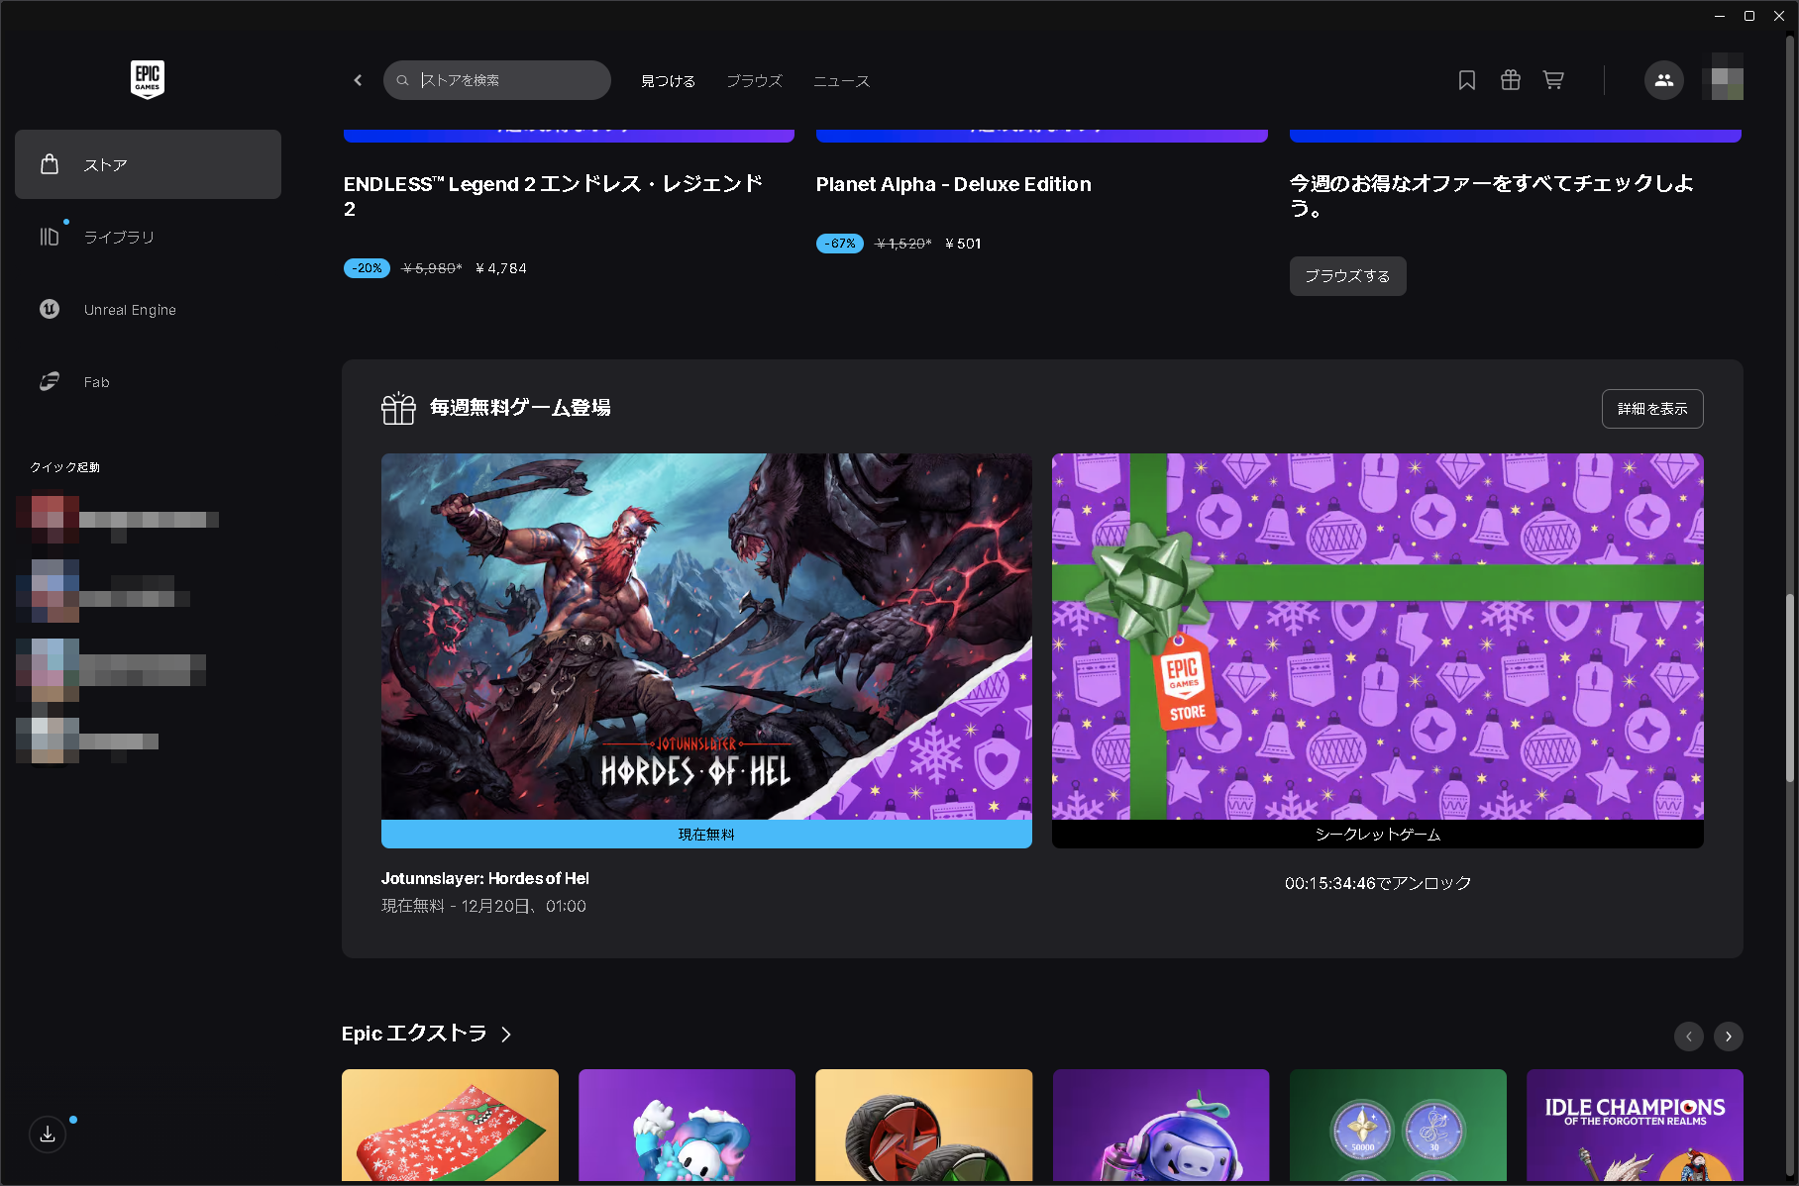1799x1186 pixels.
Task: Open downloads icon at bottom left
Action: coord(48,1135)
